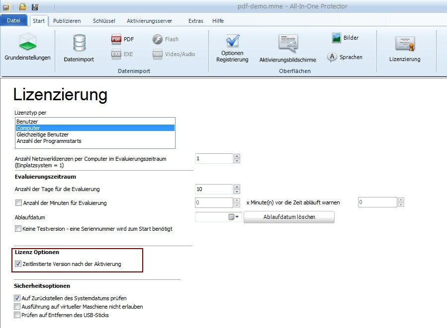Focus the evaluation days field showing 10
The width and height of the screenshot is (447, 328).
tap(214, 189)
